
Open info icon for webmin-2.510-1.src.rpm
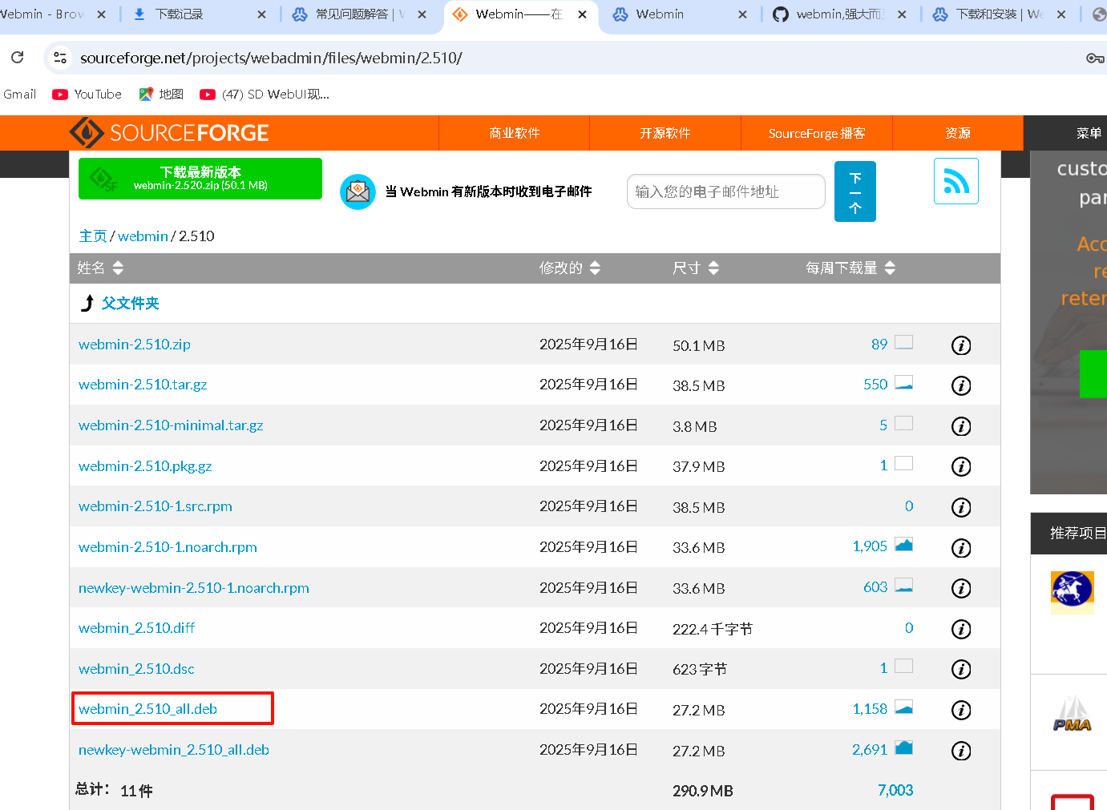tap(960, 507)
